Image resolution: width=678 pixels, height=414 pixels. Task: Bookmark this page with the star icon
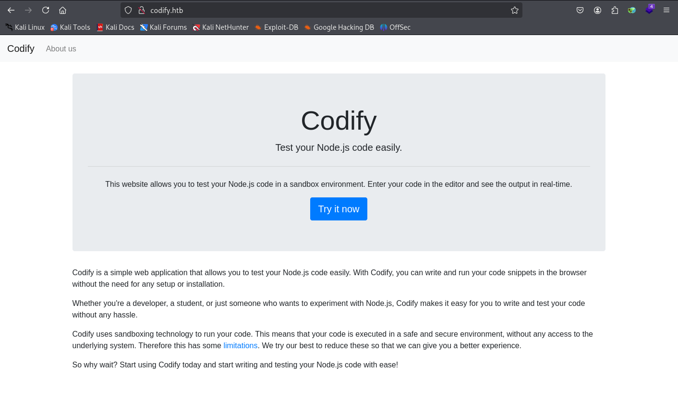coord(515,10)
